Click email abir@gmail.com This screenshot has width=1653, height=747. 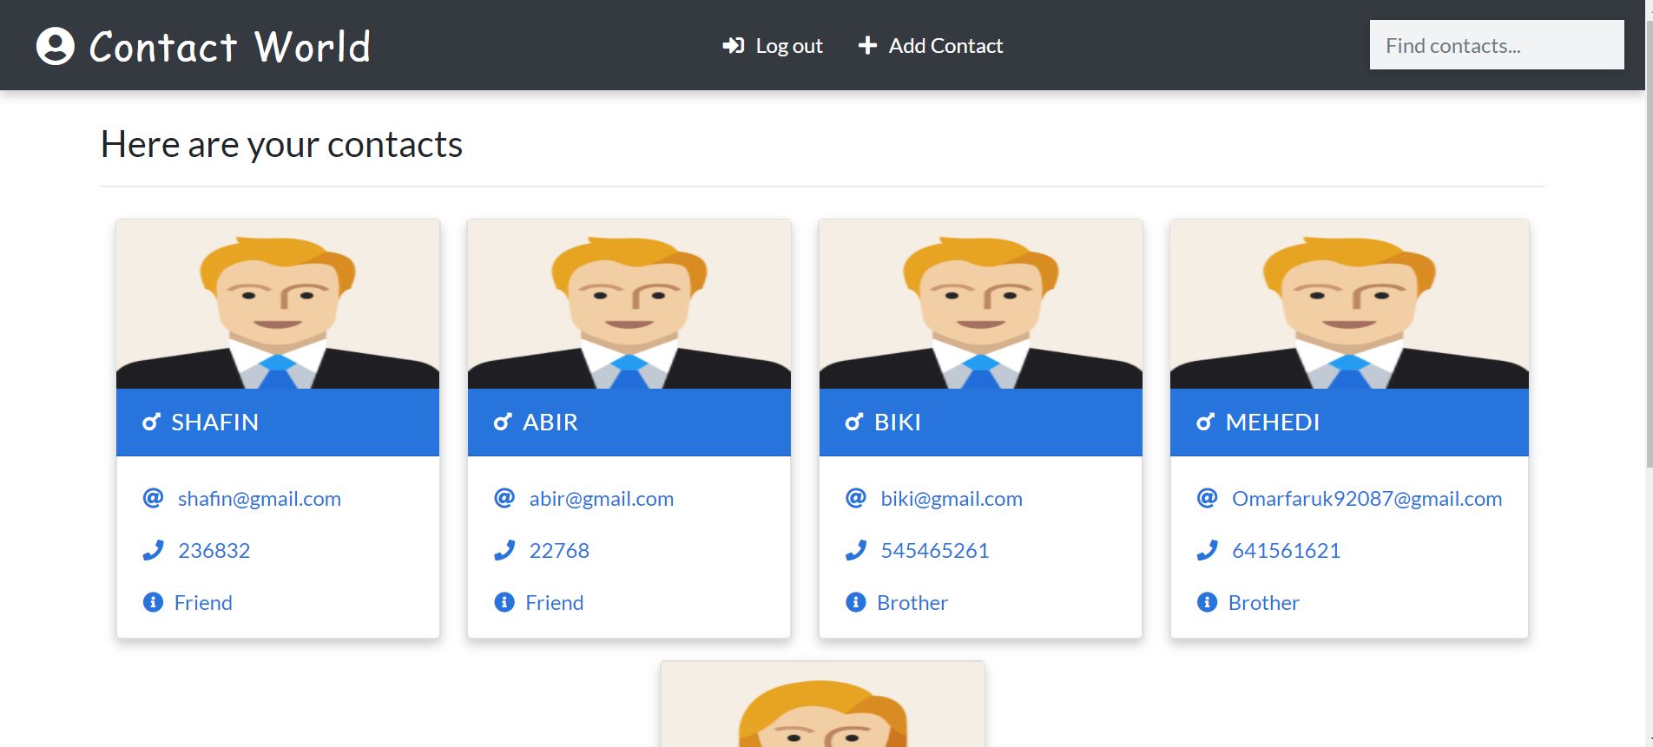(602, 499)
